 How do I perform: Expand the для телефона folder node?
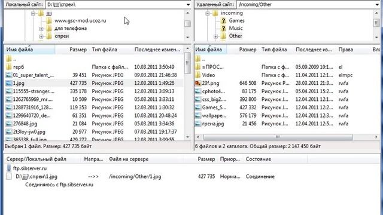click(x=41, y=29)
